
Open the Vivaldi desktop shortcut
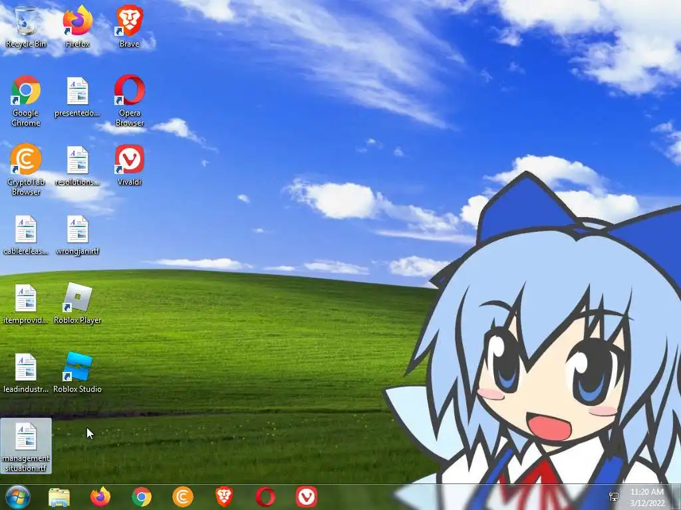pyautogui.click(x=130, y=165)
